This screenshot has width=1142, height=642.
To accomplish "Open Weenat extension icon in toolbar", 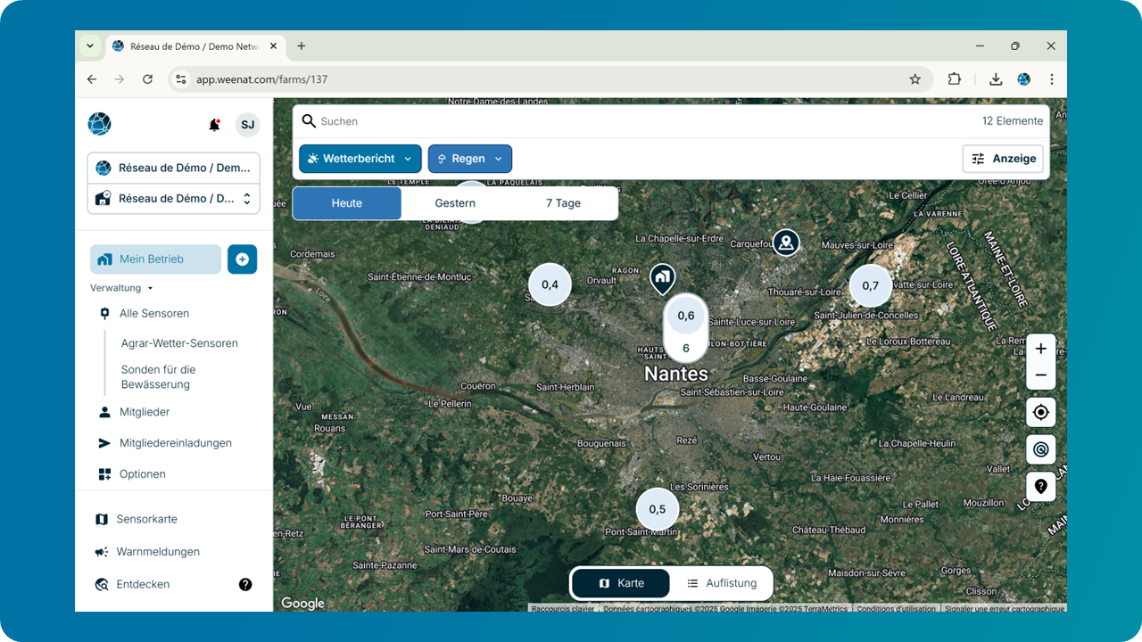I will (1023, 79).
